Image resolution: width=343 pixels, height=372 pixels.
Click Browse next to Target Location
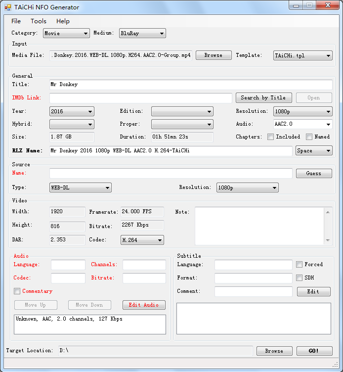(274, 351)
